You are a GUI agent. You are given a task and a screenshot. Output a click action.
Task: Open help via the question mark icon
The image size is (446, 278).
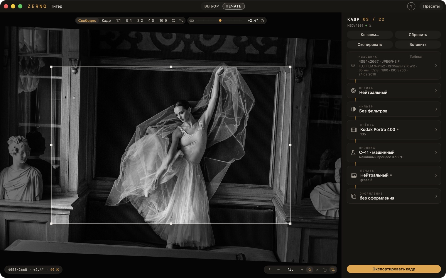[411, 6]
